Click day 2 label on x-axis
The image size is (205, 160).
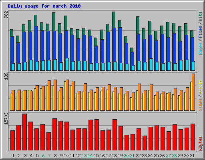[19, 156]
